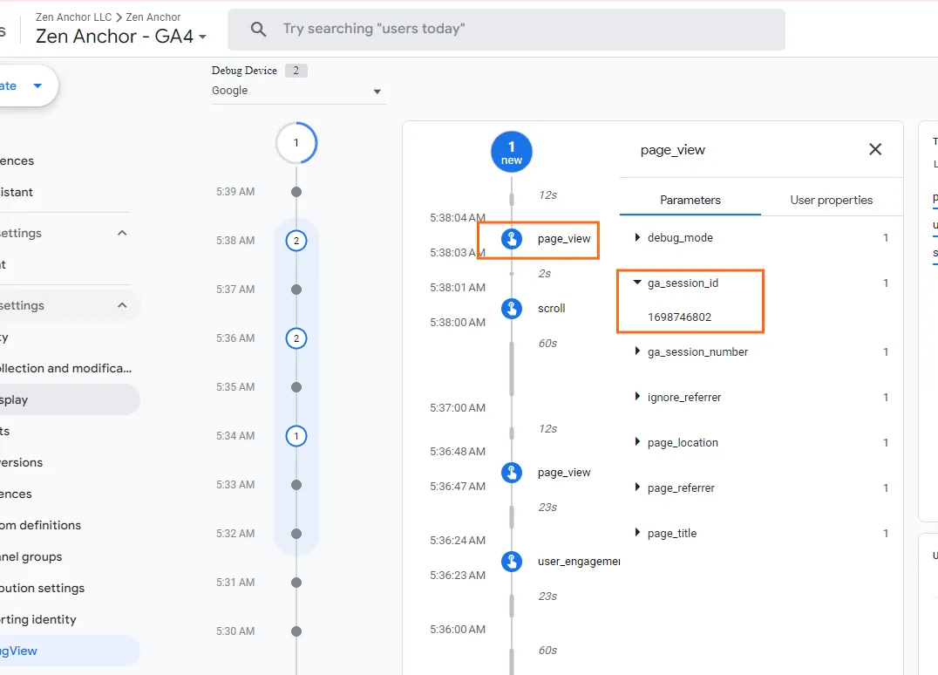Image resolution: width=938 pixels, height=675 pixels.
Task: Click the scroll event icon
Action: (512, 309)
